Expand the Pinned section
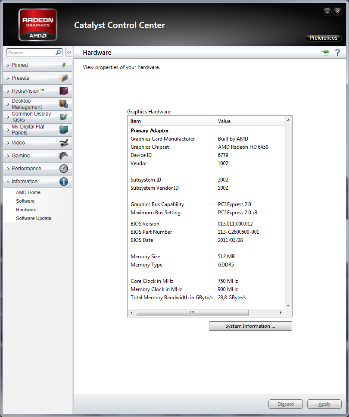The width and height of the screenshot is (349, 417). pyautogui.click(x=37, y=65)
